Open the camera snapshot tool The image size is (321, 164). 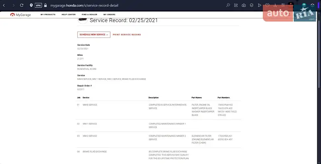point(244,5)
